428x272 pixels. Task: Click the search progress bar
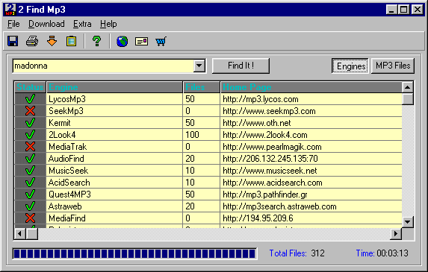(x=134, y=254)
